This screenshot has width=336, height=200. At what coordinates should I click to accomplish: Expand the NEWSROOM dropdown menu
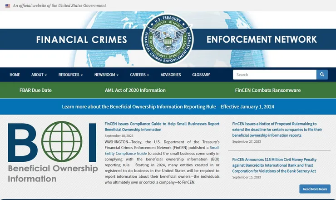click(106, 75)
